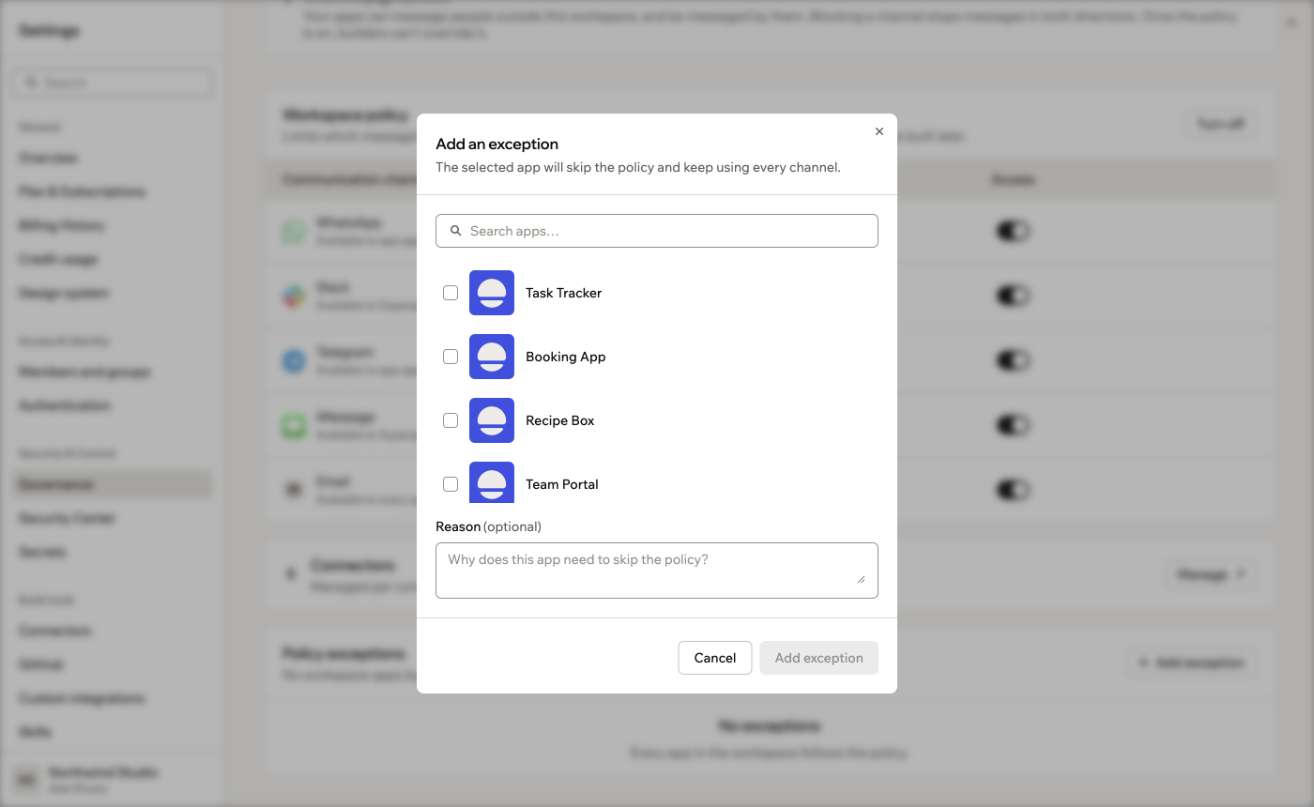Click the blurred Telegram channel icon behind dialog
Screen dimensions: 1314x807
(x=295, y=360)
